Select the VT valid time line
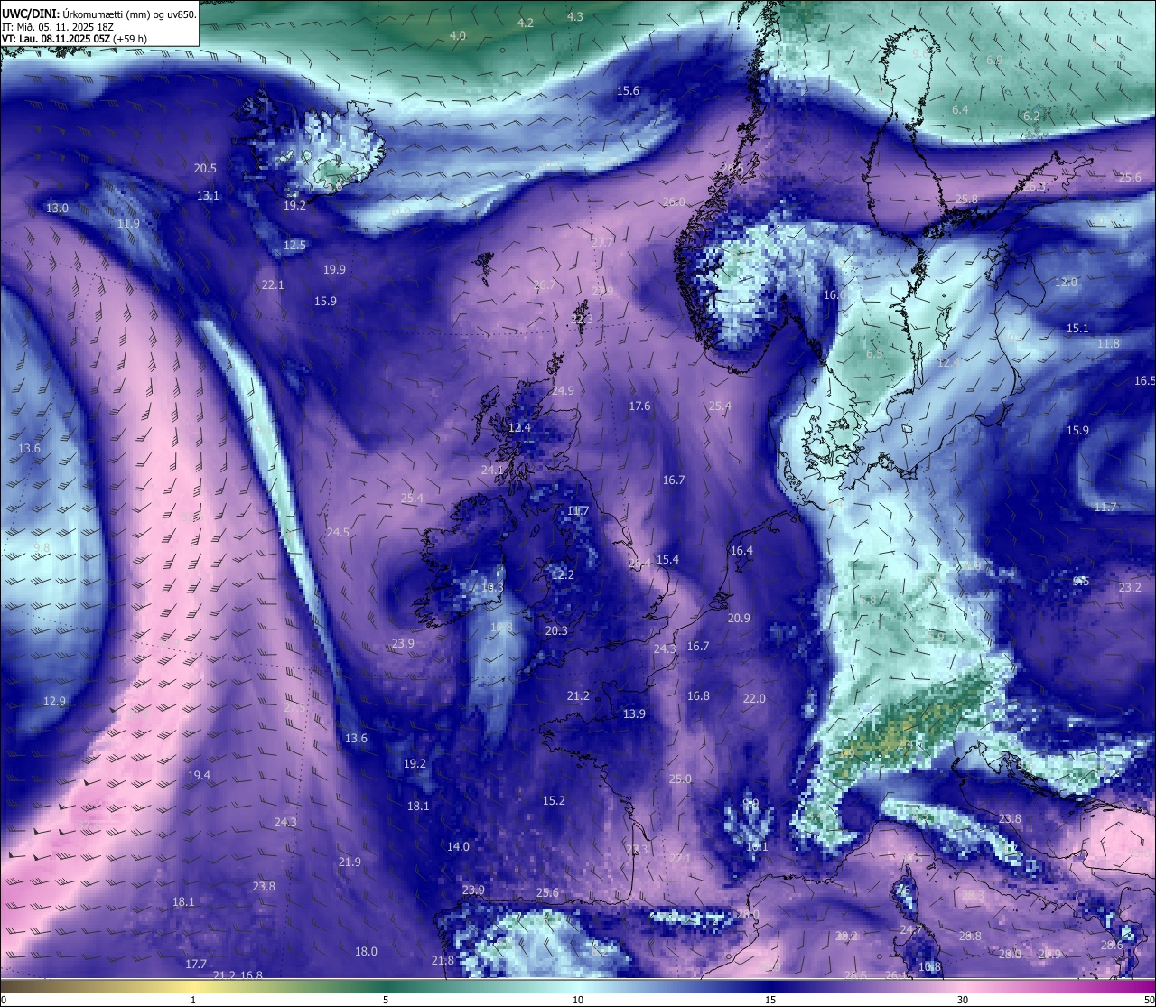1156x1007 pixels. coord(74,39)
